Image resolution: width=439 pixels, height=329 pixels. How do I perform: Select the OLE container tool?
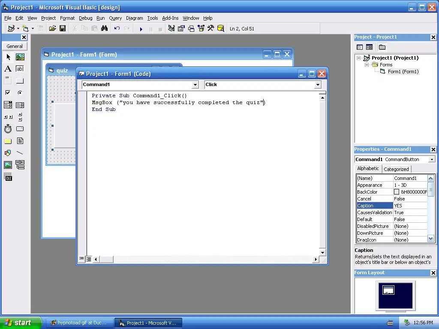tap(8, 177)
